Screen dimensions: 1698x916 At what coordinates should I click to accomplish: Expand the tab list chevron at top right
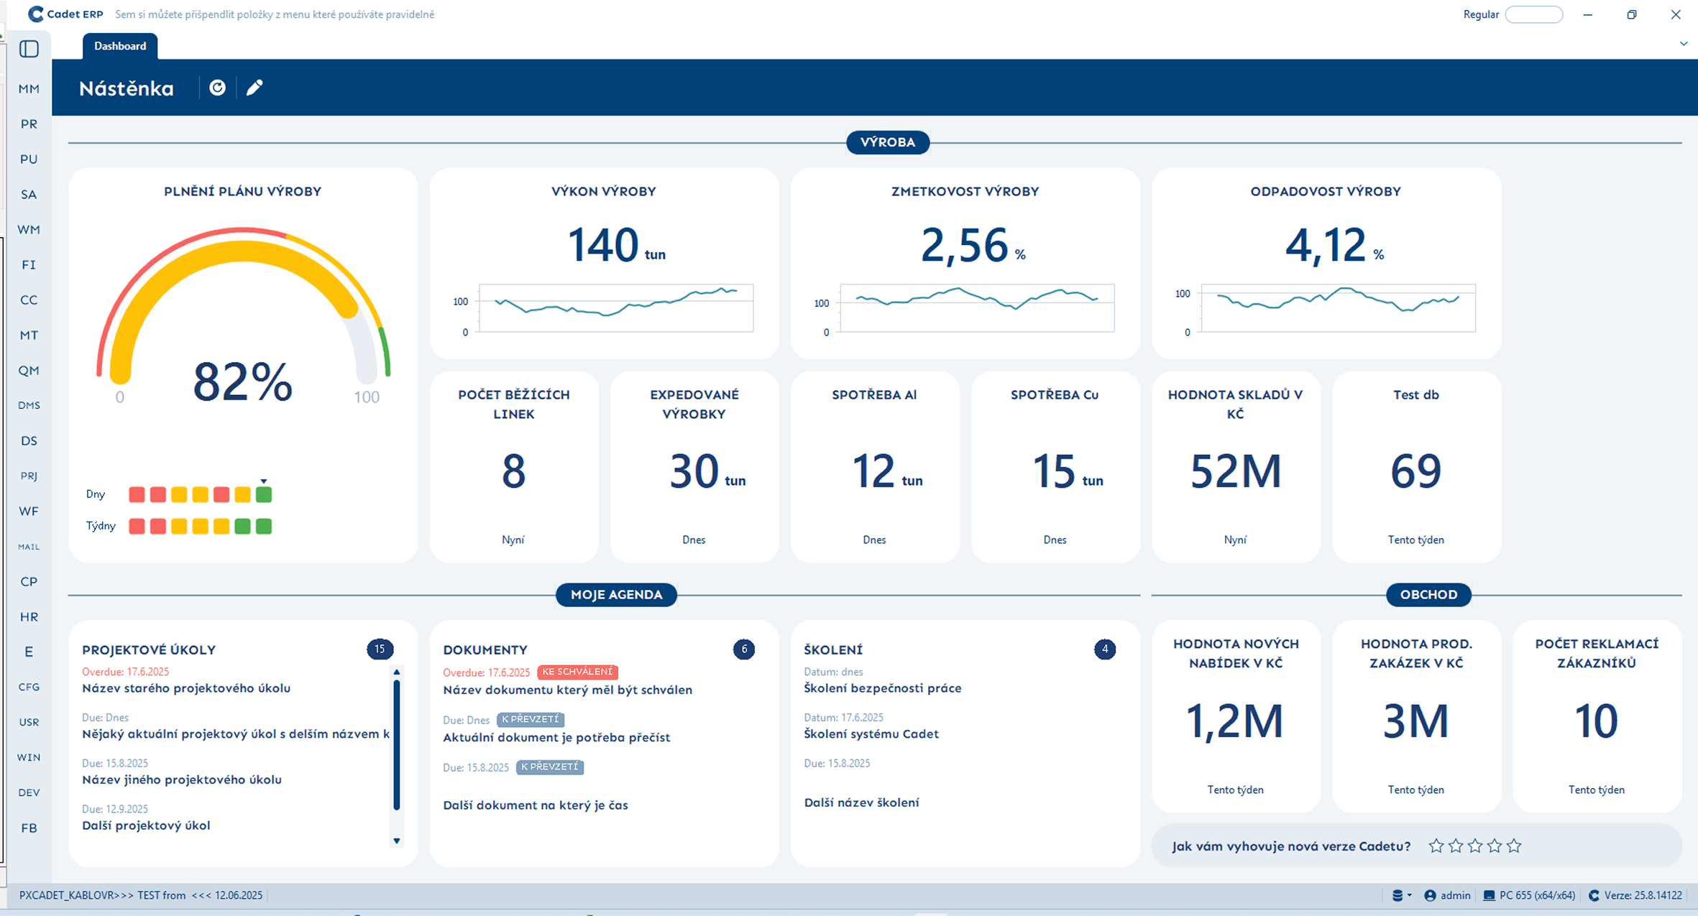point(1683,44)
